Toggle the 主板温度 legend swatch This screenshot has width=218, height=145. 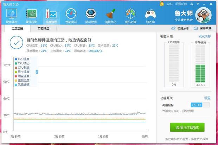click(x=16, y=81)
